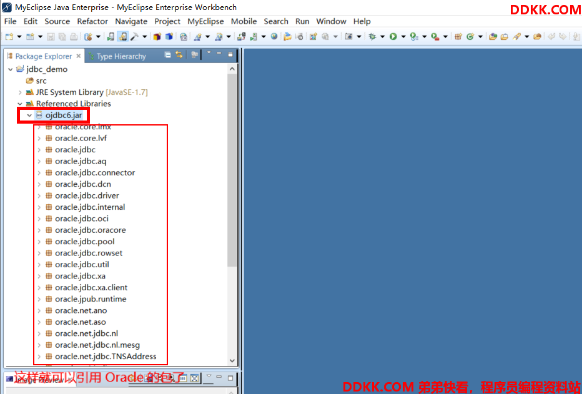Click the Save All icon
This screenshot has width=582, height=394.
coord(62,36)
